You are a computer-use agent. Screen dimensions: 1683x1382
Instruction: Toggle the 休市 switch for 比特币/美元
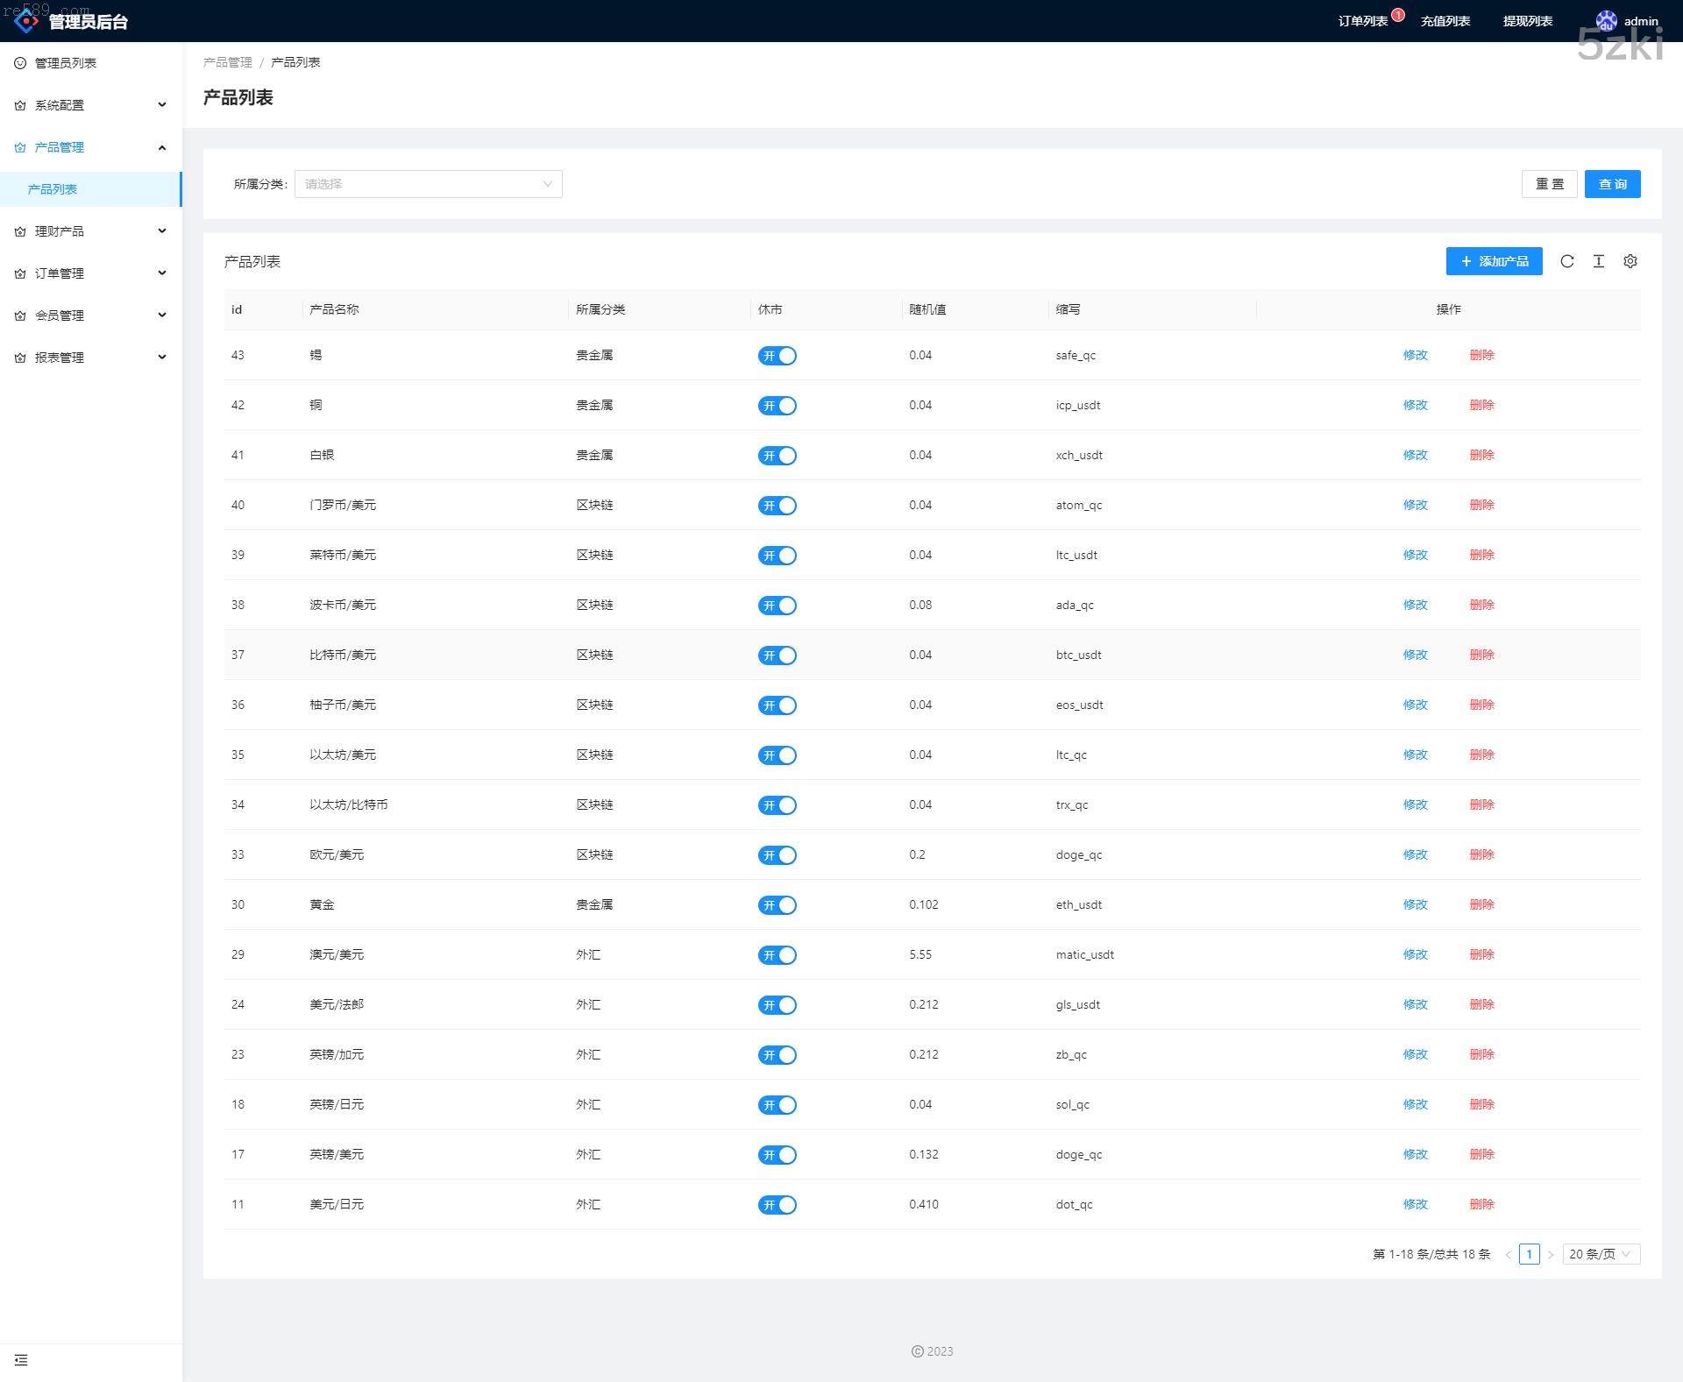coord(777,656)
